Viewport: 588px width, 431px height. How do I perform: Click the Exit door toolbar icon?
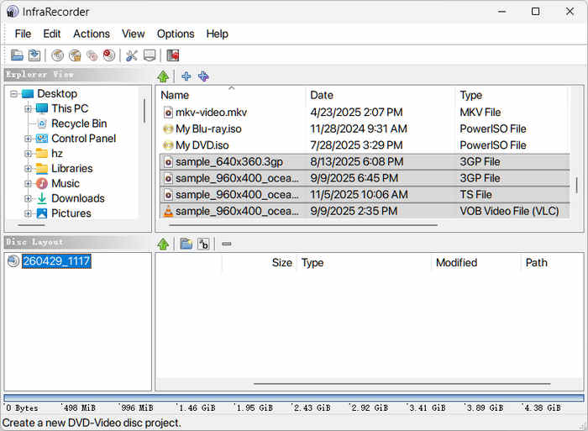click(172, 55)
